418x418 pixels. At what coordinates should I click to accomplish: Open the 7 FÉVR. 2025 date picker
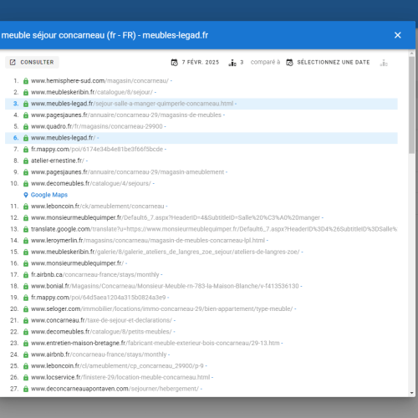click(201, 62)
